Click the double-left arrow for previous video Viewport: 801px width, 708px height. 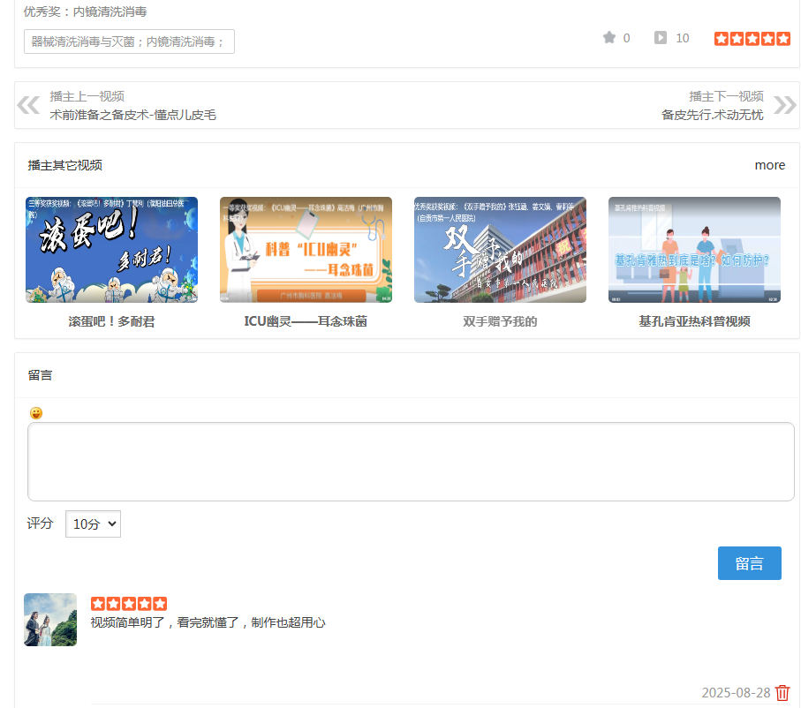point(26,104)
